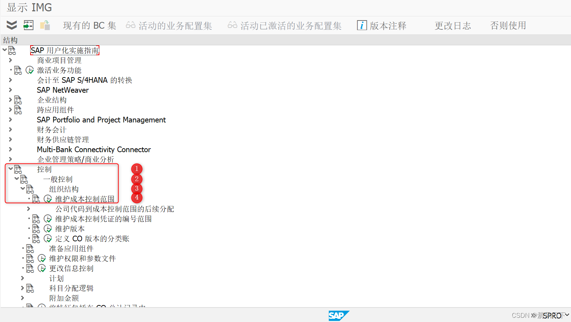
Task: Expand the 财务供应链管理 node
Action: pos(10,139)
